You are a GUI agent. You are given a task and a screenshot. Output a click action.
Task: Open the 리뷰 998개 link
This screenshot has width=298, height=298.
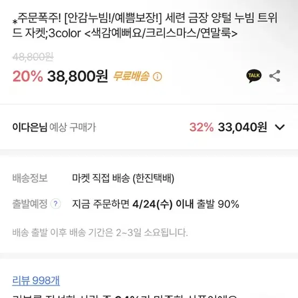pos(36,280)
